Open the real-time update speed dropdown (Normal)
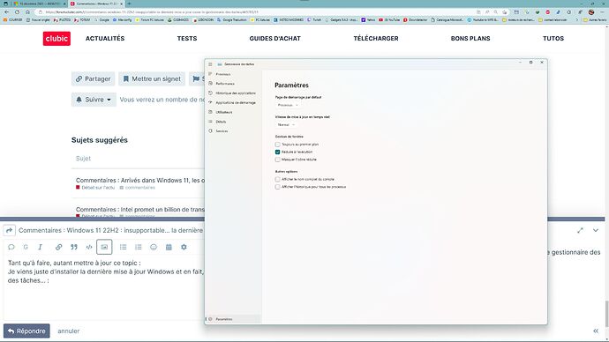 pyautogui.click(x=286, y=125)
